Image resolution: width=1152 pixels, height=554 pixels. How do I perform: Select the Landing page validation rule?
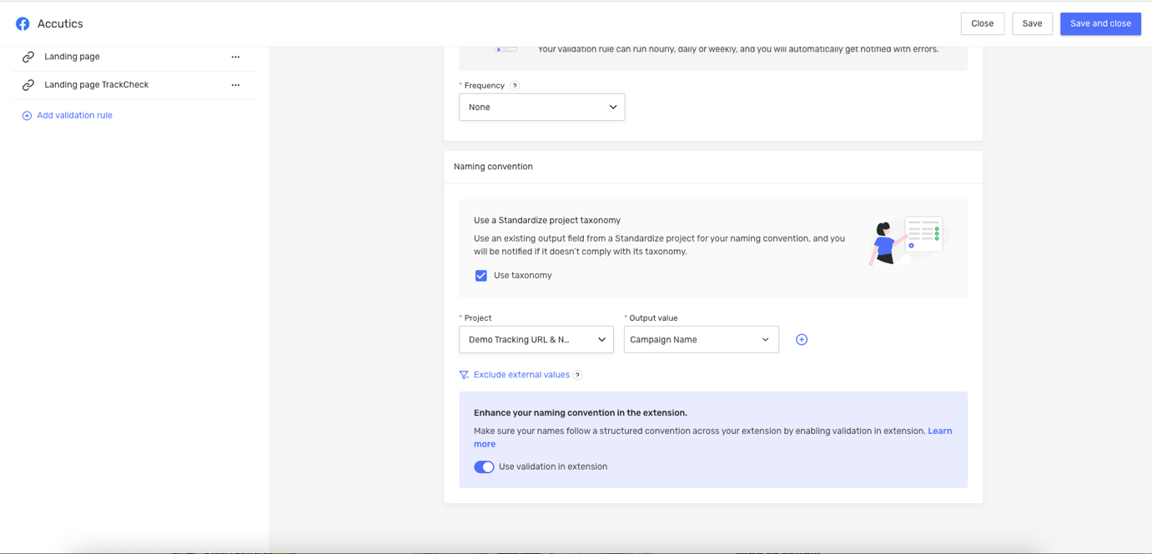click(72, 57)
